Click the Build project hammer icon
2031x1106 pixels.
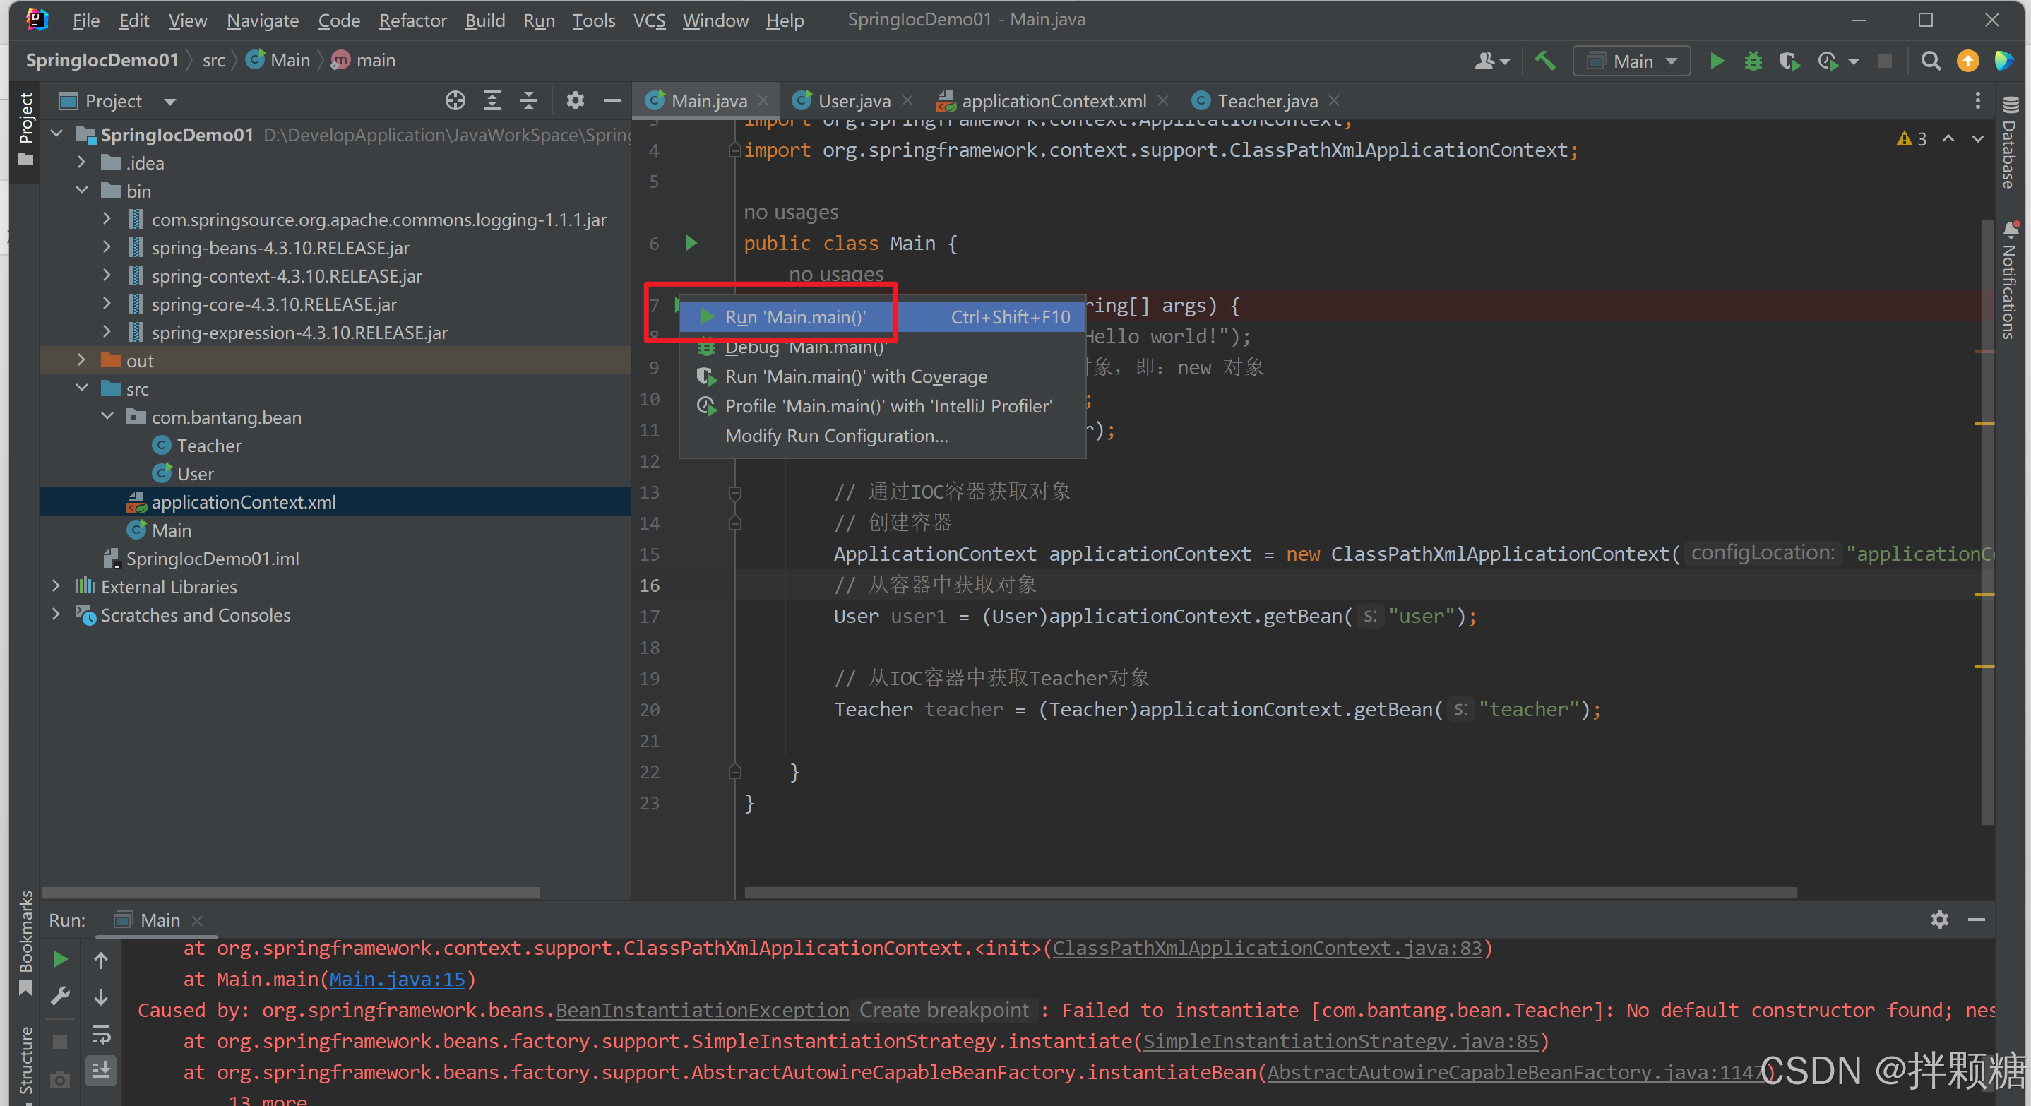[x=1544, y=61]
